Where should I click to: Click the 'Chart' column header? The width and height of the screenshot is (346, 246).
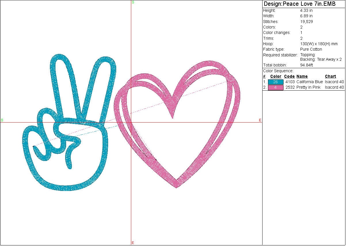330,77
